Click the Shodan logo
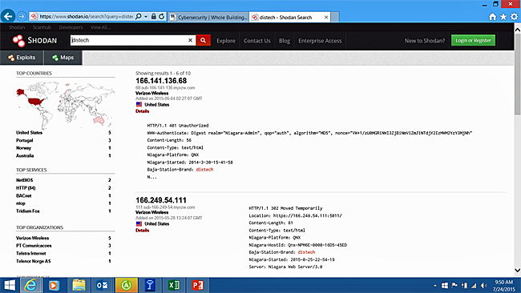 coord(34,41)
